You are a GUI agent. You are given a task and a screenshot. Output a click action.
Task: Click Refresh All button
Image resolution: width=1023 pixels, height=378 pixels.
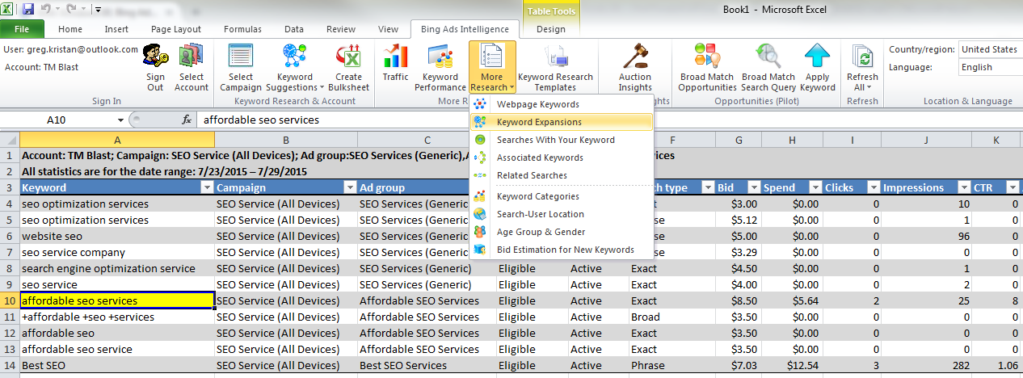862,67
